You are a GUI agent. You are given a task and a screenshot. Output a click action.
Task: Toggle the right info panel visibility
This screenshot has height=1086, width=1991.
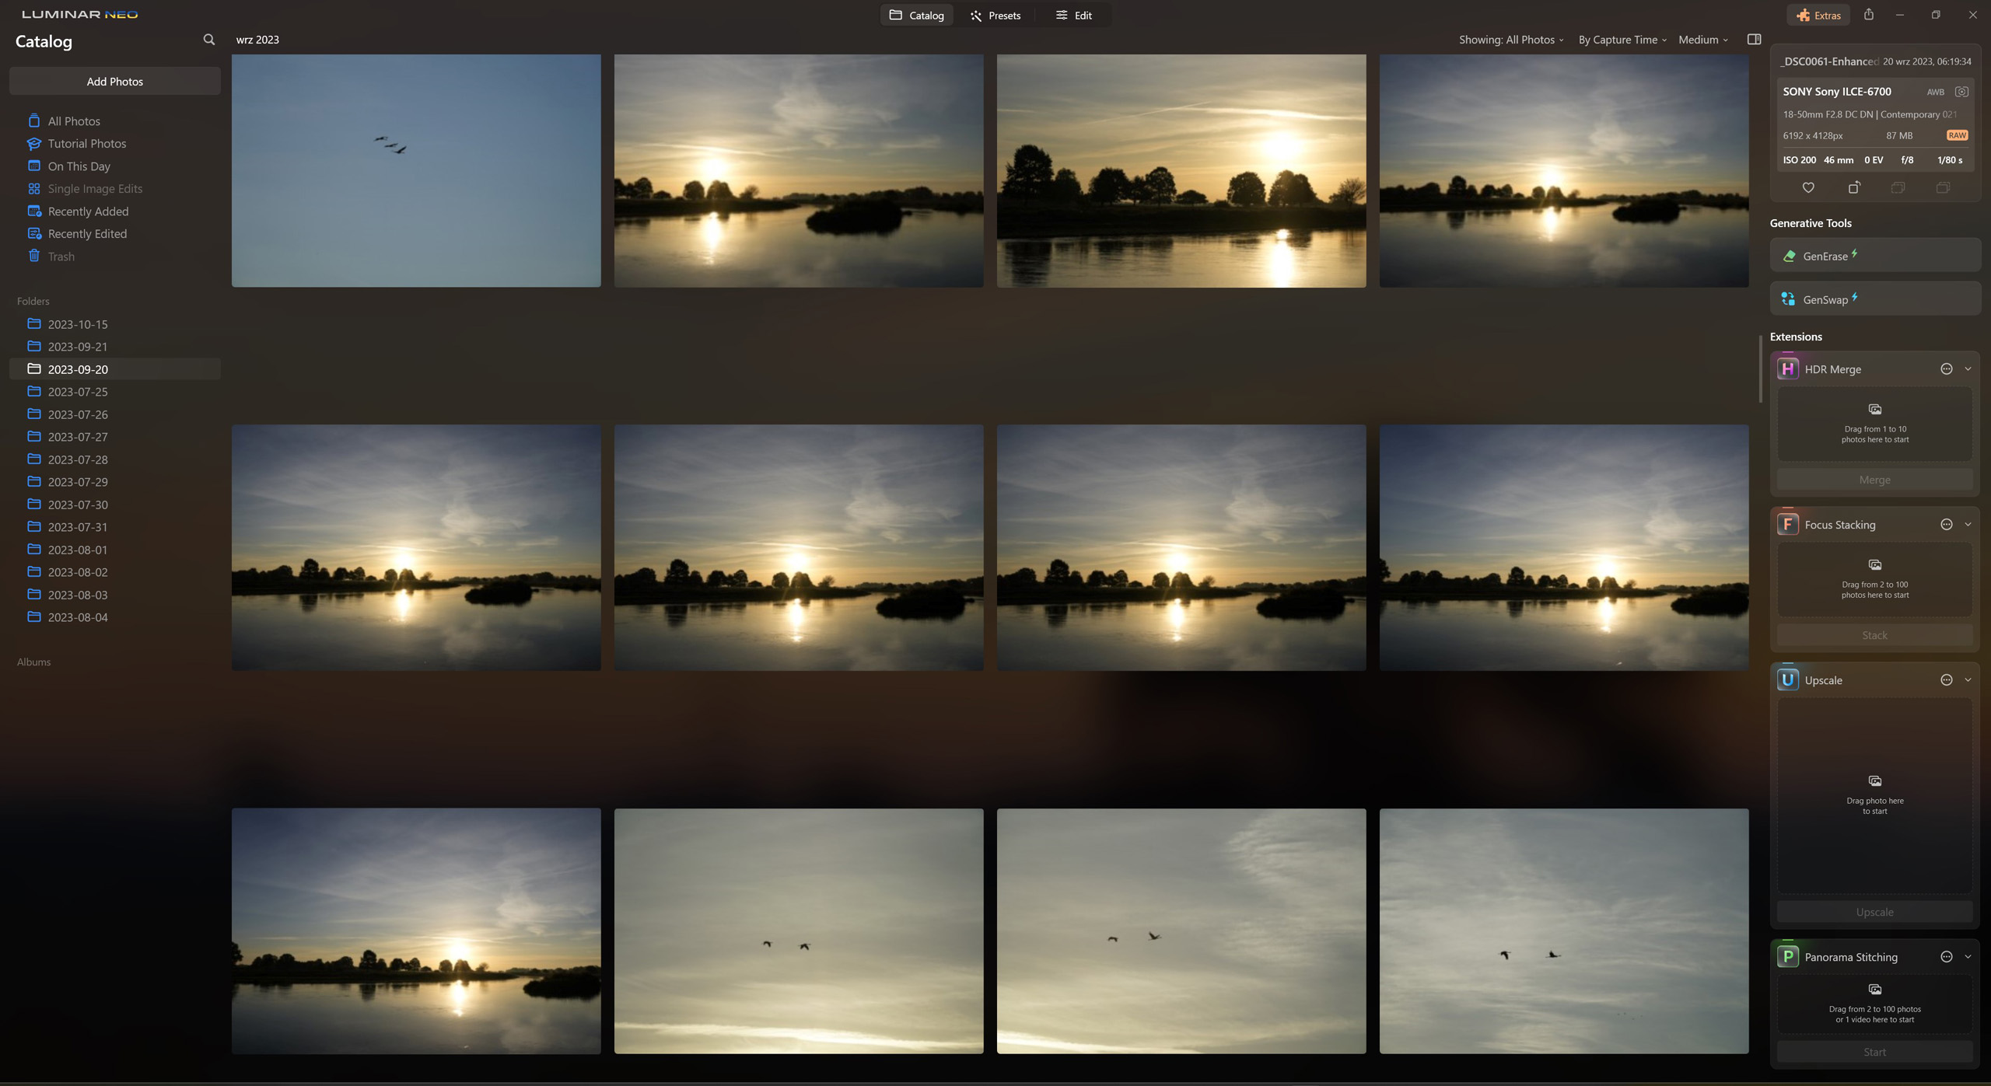tap(1754, 38)
